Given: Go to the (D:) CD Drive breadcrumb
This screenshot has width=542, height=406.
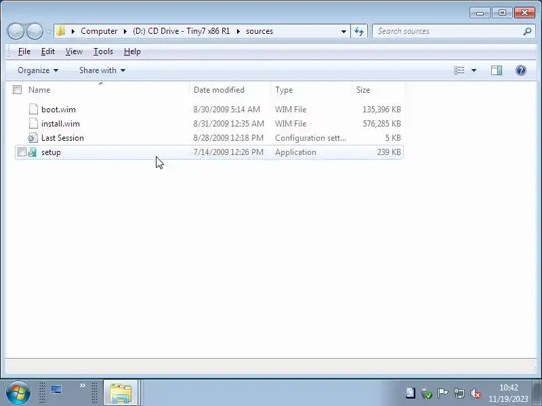Looking at the screenshot, I should [x=181, y=31].
